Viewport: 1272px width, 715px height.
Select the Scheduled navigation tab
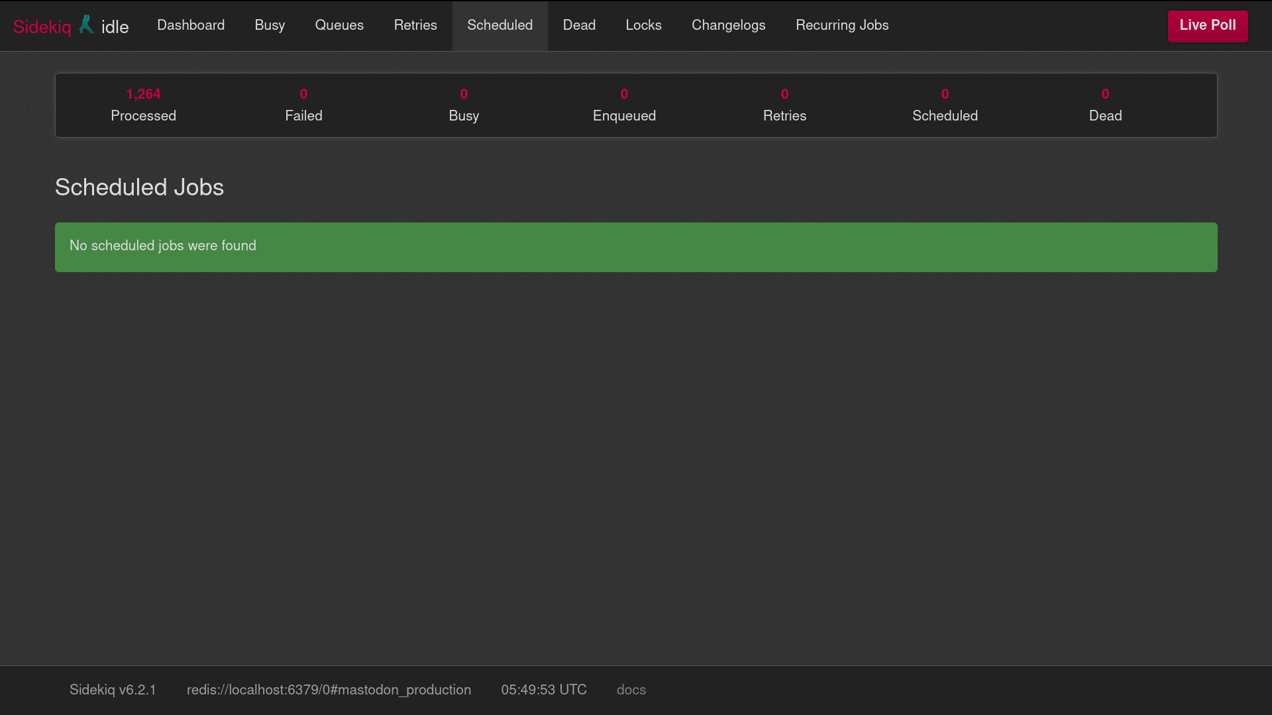pyautogui.click(x=500, y=25)
